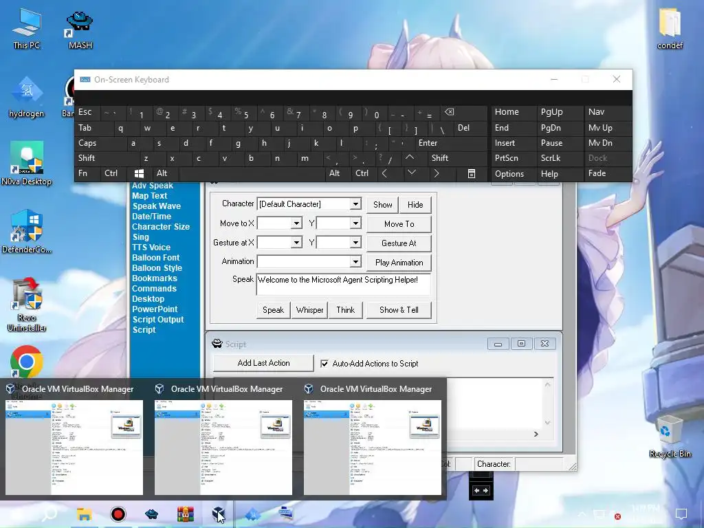Click the Show character button
The image size is (704, 528).
(x=382, y=205)
